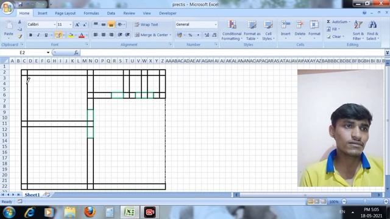
Task: Toggle Underline formatting
Action: click(46, 35)
